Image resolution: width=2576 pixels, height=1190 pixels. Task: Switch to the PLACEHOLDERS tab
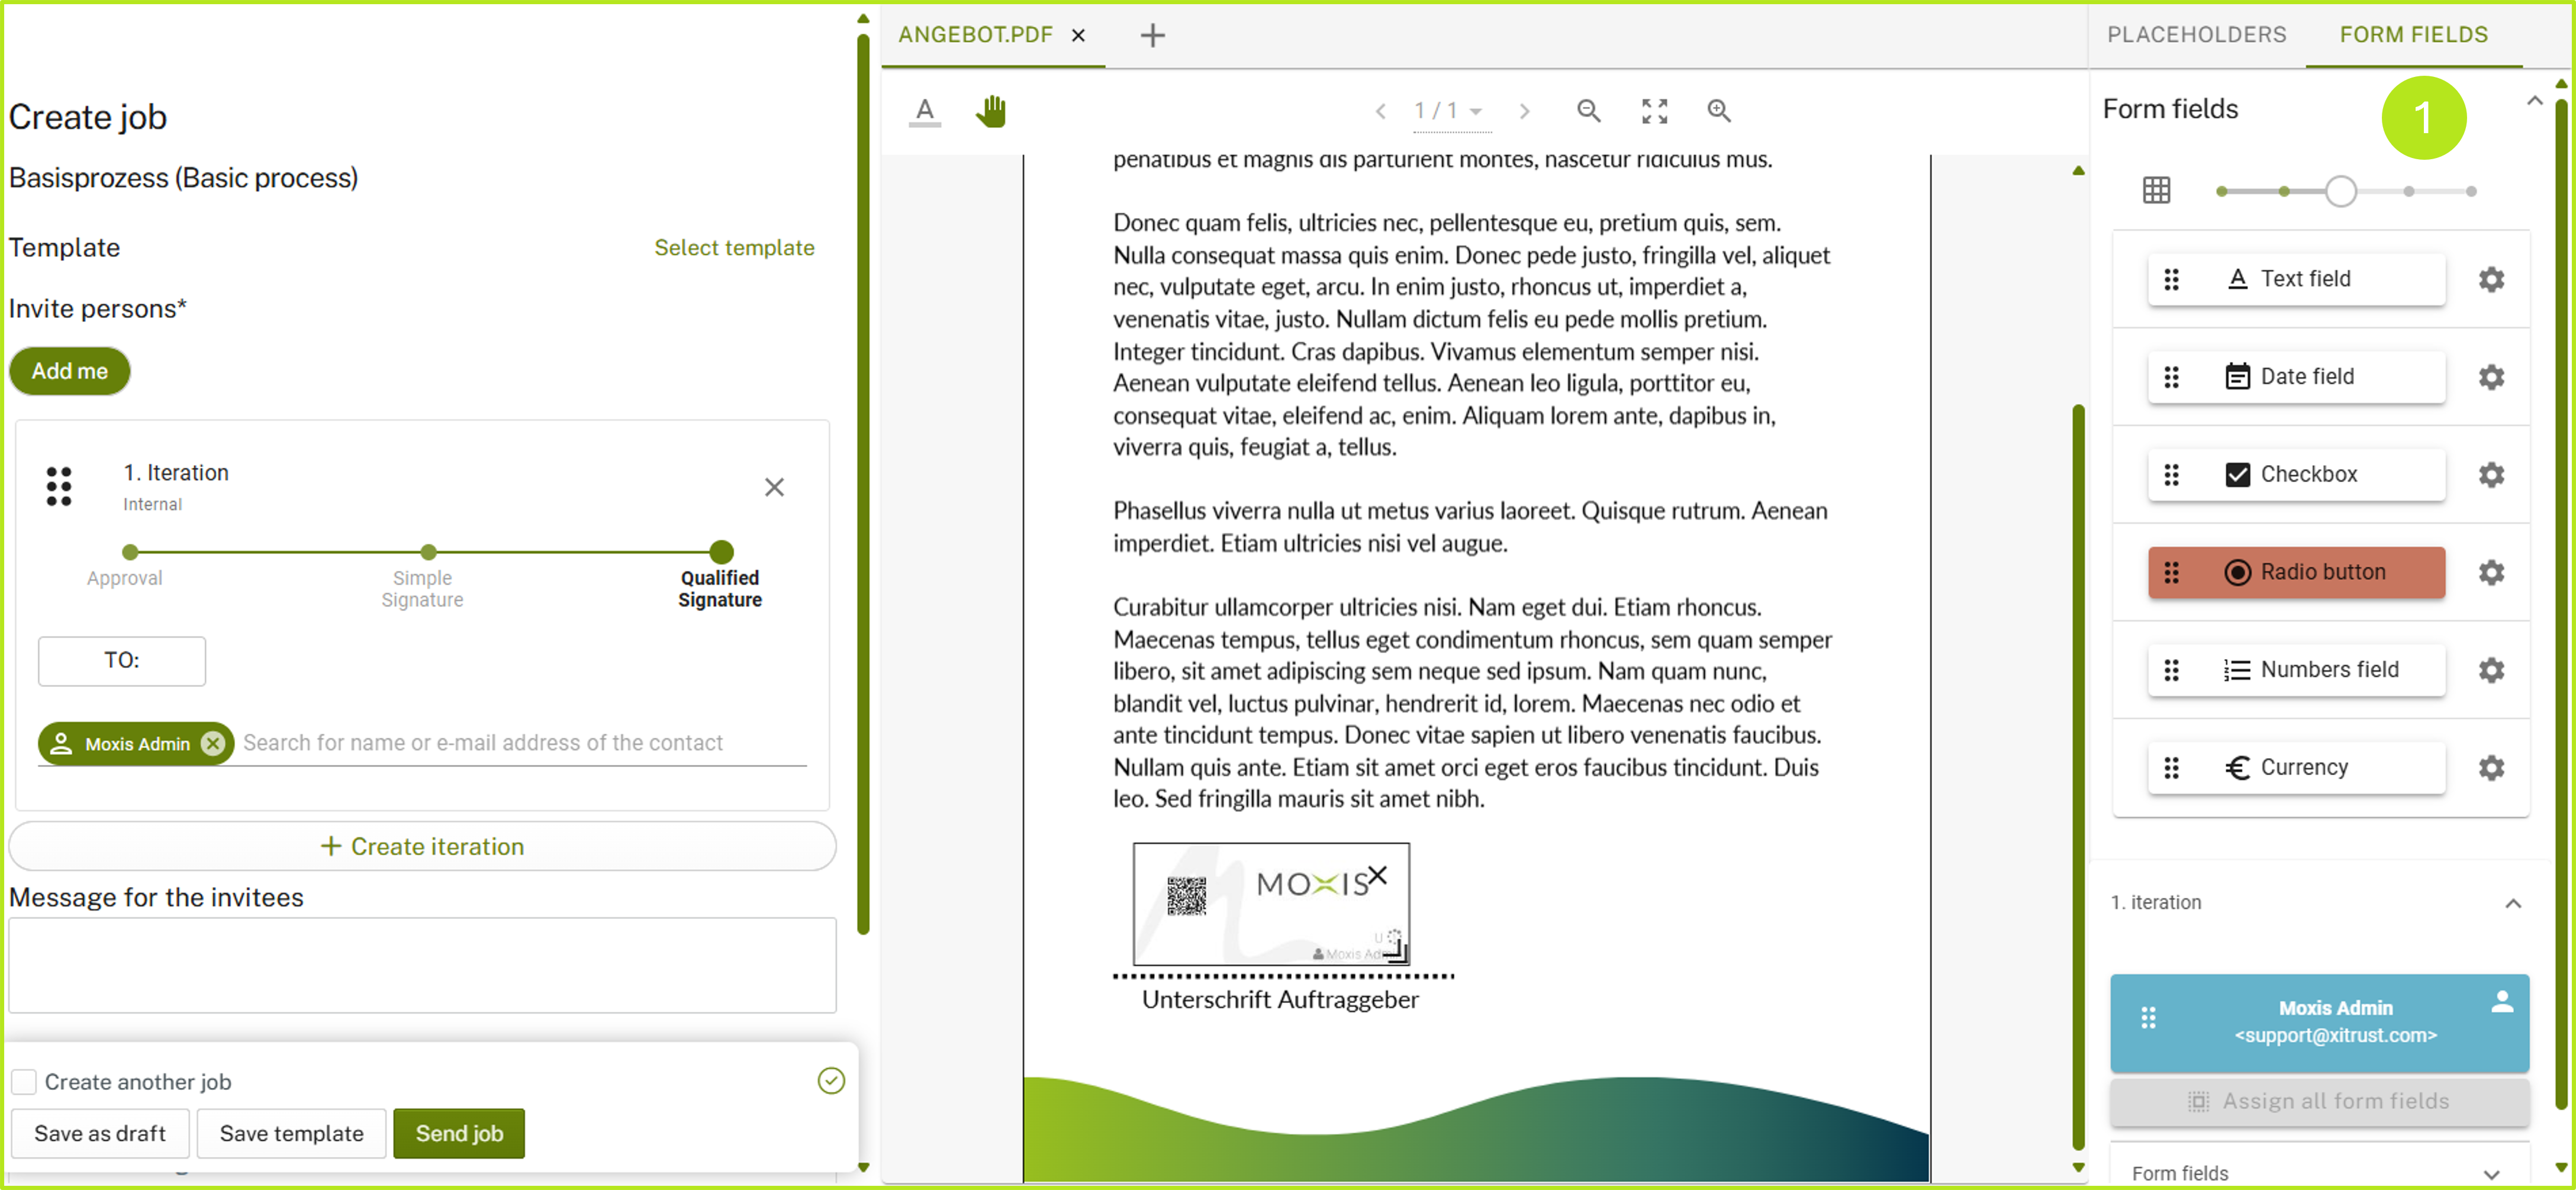[2196, 35]
